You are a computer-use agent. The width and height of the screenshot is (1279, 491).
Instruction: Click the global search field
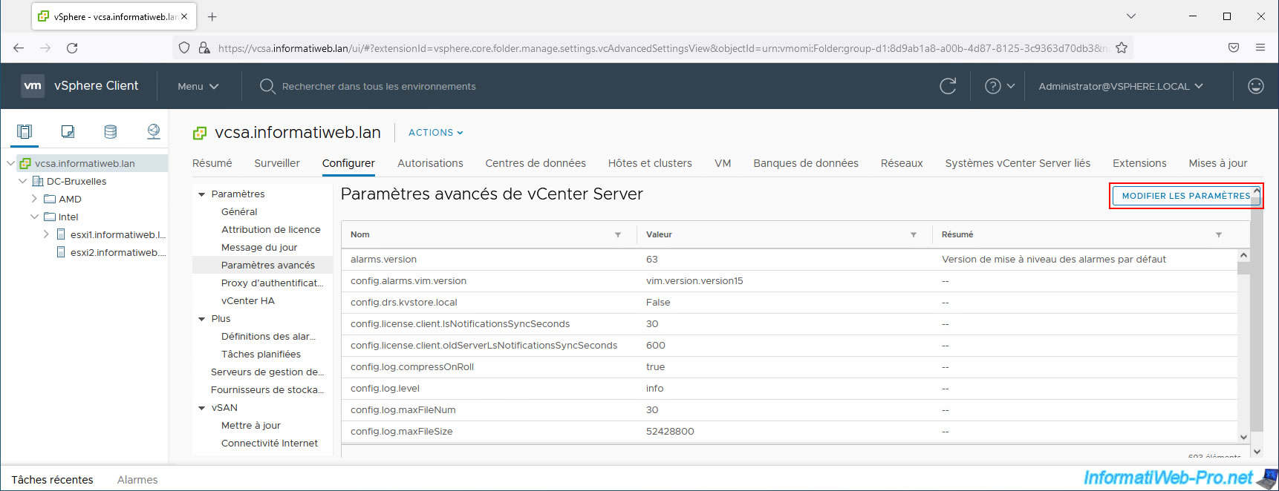[379, 86]
